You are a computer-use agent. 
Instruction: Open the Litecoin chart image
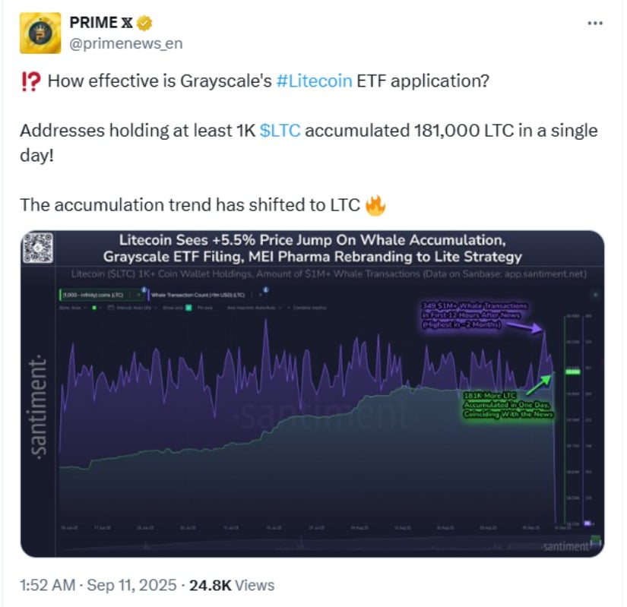tap(312, 425)
